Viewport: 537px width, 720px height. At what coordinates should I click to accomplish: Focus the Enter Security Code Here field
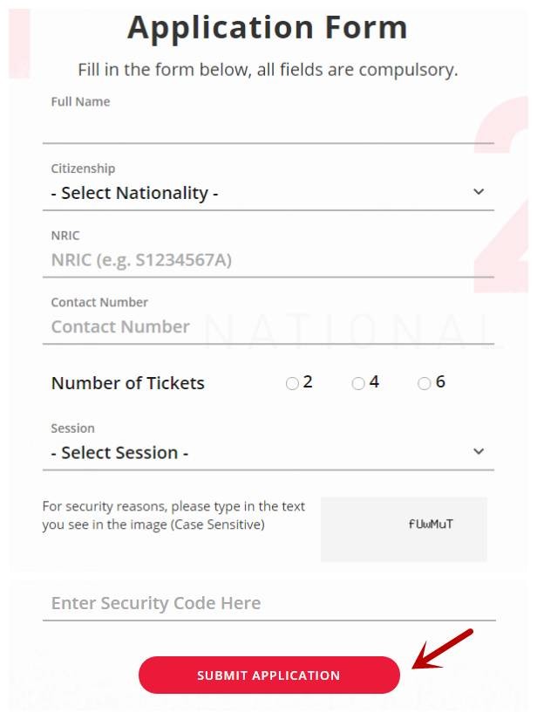268,603
